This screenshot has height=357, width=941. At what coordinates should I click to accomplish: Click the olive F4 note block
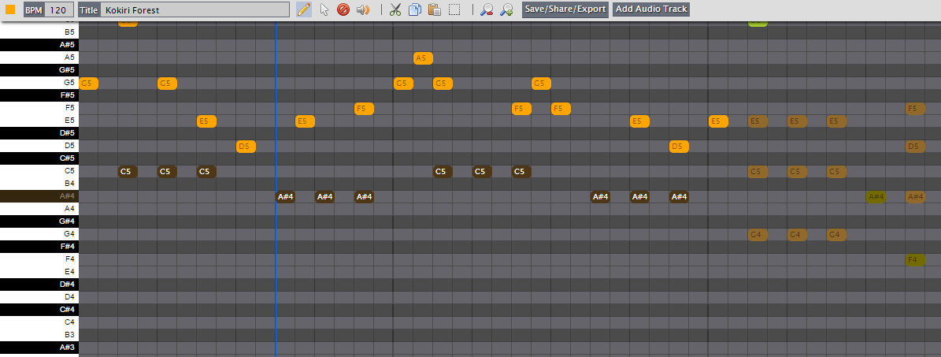tap(915, 260)
